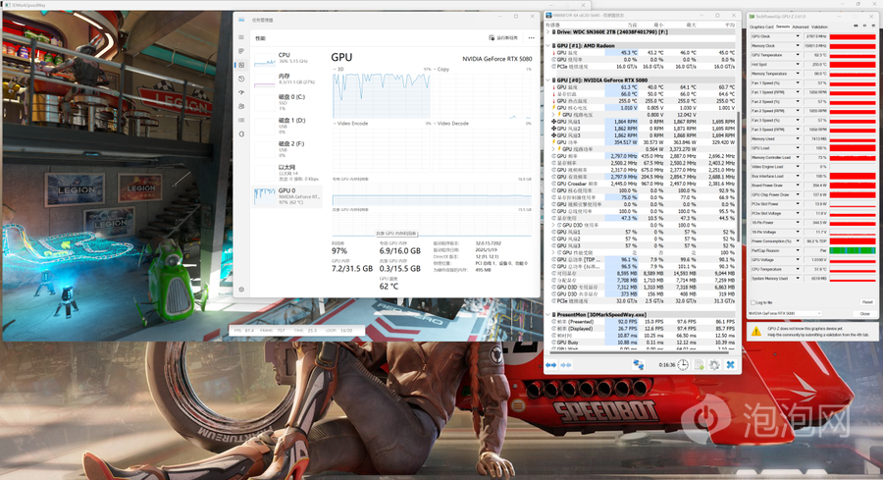Open Services icon in Task Manager sidebar
The image size is (883, 480).
click(x=241, y=134)
